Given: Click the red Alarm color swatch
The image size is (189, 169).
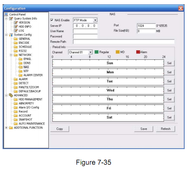Looking at the screenshot, I should pos(138,52).
